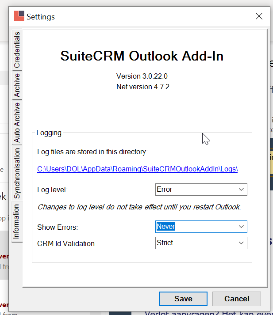The image size is (273, 315).
Task: Click the Show Errors label
Action: coord(58,227)
